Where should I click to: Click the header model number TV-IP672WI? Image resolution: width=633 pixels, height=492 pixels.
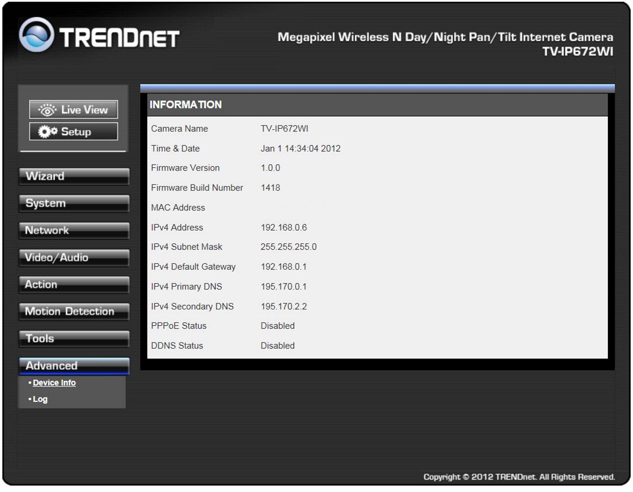coord(578,51)
